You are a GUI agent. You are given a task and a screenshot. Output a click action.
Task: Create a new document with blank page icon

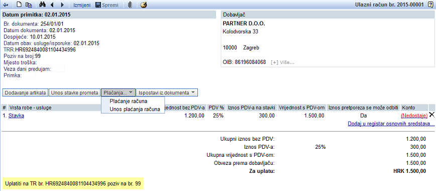pos(19,5)
